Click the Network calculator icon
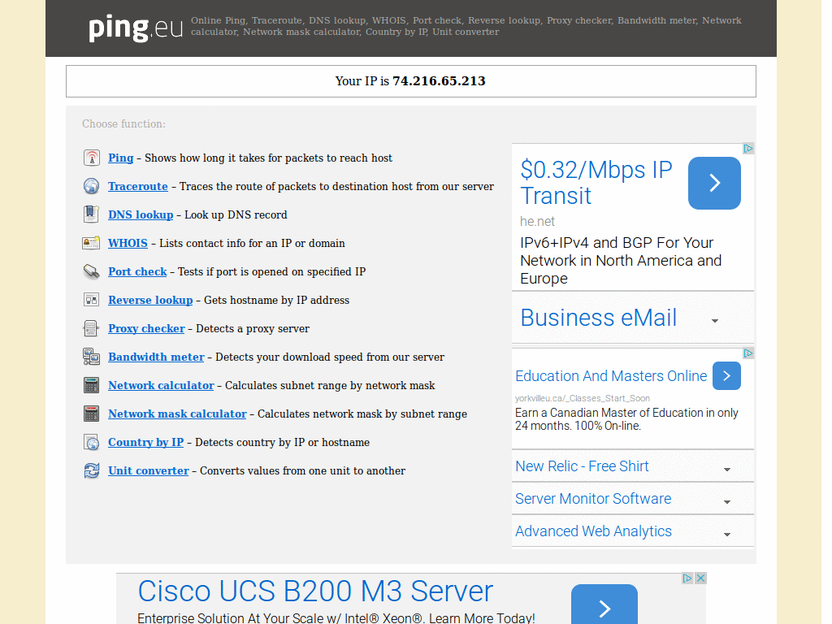 [91, 385]
